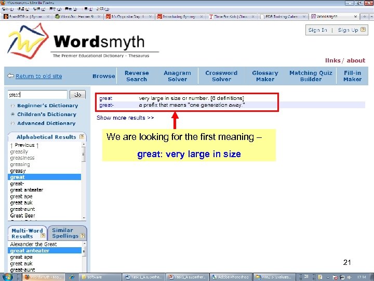Click Previous in Alphabetical Results list
374x281 pixels.
24,145
